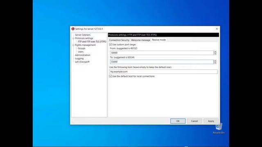This screenshot has height=147, width=262.
Task: Click the host field containing ftp.example.com
Action: [x=163, y=72]
